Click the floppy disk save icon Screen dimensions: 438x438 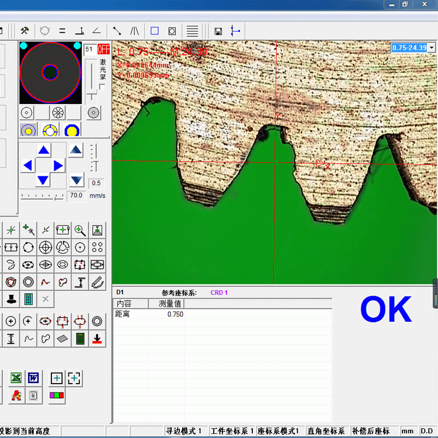click(218, 31)
